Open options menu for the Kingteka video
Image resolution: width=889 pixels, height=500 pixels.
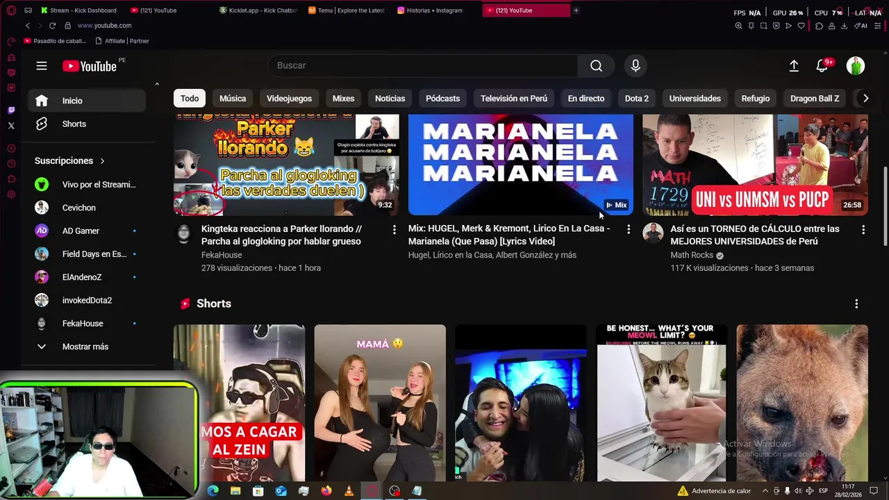pos(394,229)
